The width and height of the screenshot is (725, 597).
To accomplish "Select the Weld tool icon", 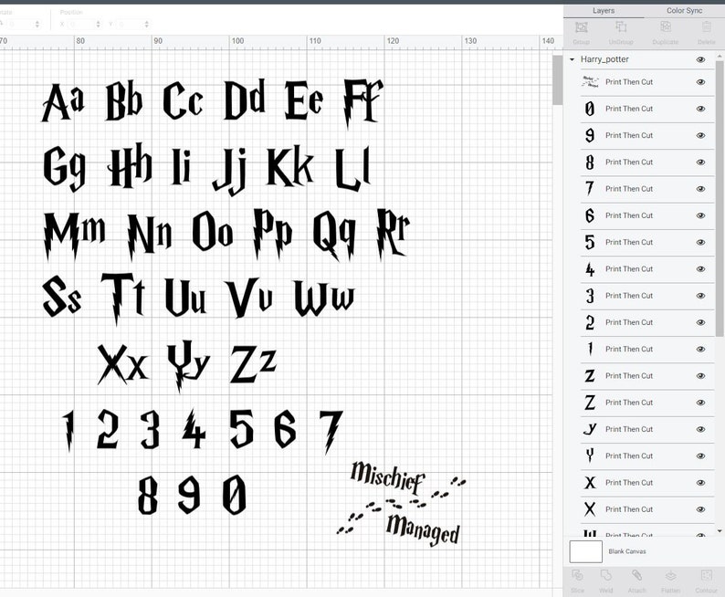I will [x=605, y=575].
